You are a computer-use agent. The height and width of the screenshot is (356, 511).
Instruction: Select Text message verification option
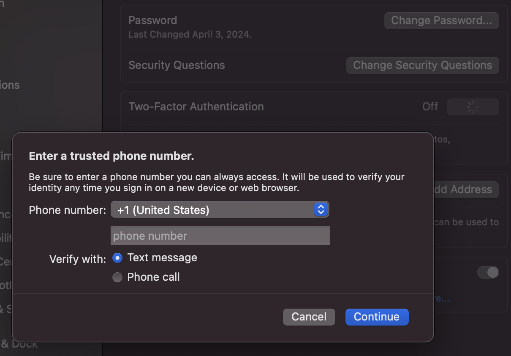point(117,258)
